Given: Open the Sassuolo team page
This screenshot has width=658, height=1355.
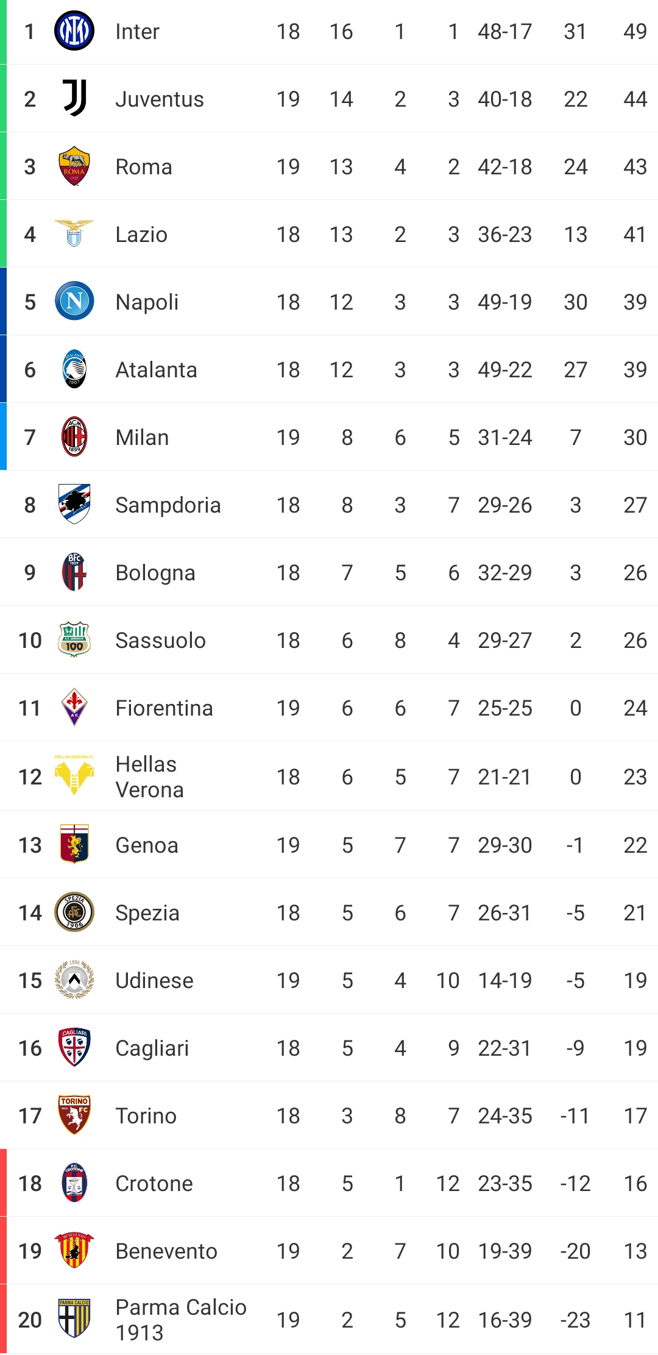Looking at the screenshot, I should point(161,641).
